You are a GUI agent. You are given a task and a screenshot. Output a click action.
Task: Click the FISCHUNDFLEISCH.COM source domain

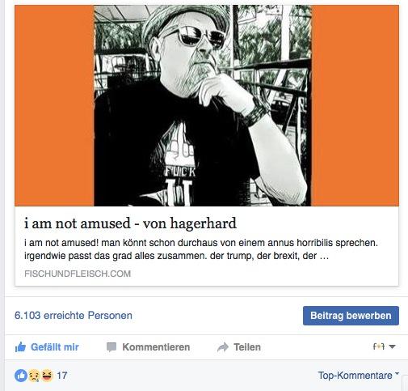78,274
